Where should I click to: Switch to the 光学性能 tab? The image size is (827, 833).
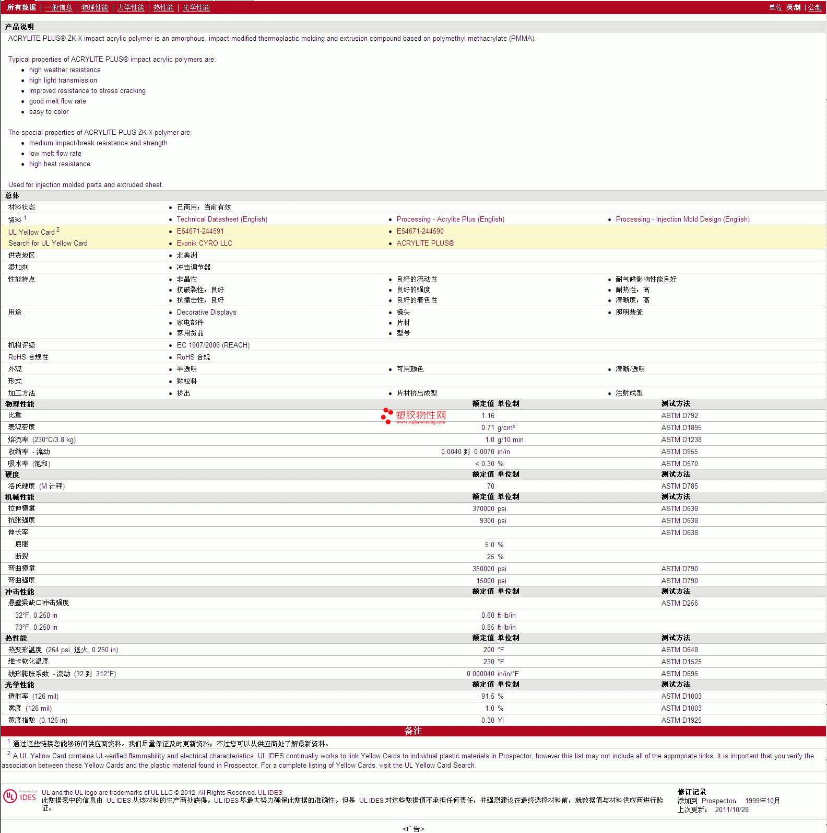click(x=196, y=7)
